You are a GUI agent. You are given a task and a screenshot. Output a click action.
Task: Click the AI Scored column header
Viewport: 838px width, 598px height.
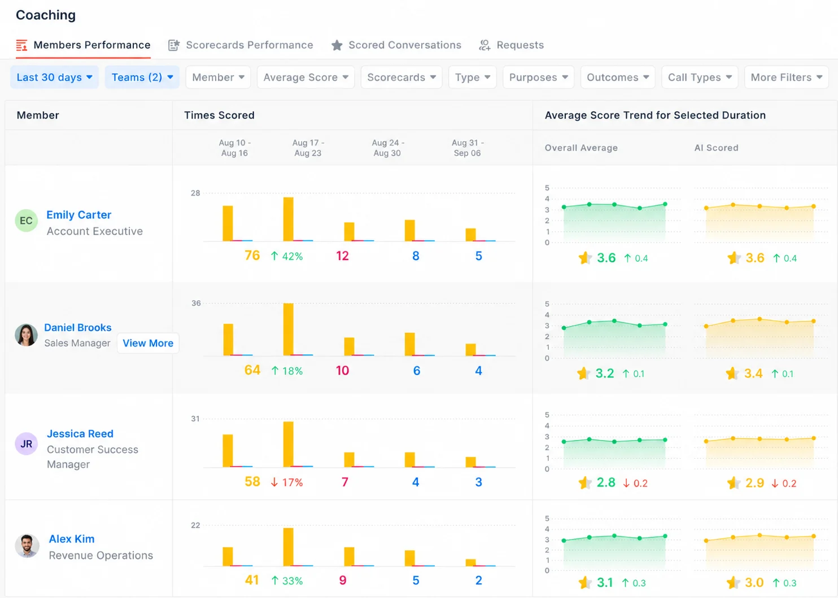point(716,148)
